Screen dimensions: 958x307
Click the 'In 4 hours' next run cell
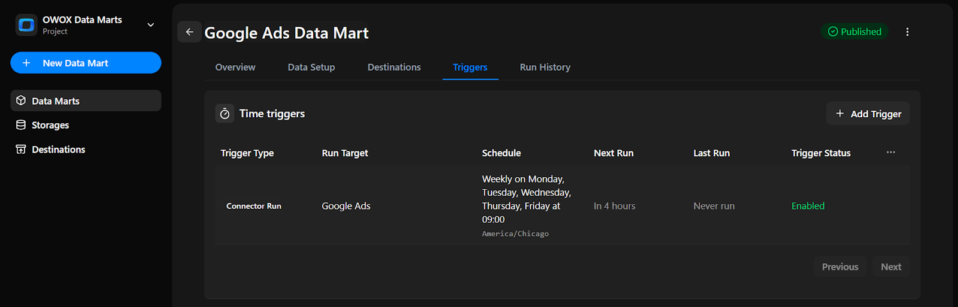click(614, 206)
